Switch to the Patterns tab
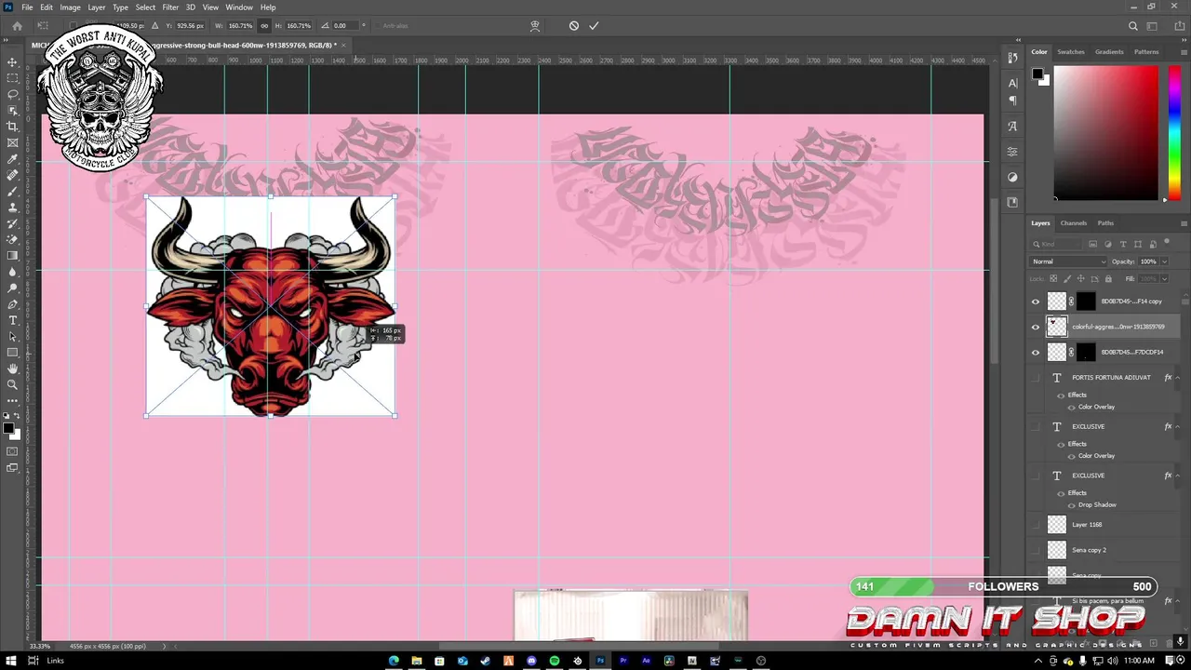1191x670 pixels. point(1146,52)
